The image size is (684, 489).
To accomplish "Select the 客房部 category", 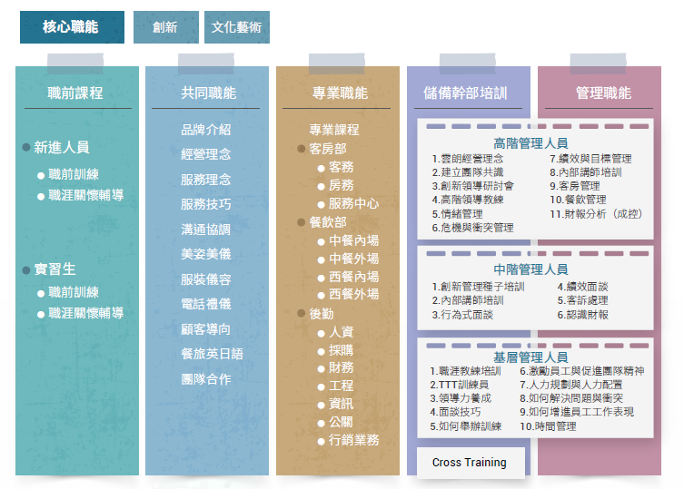I will pyautogui.click(x=328, y=149).
